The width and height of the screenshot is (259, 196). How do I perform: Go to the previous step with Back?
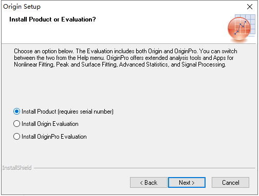tap(149, 183)
